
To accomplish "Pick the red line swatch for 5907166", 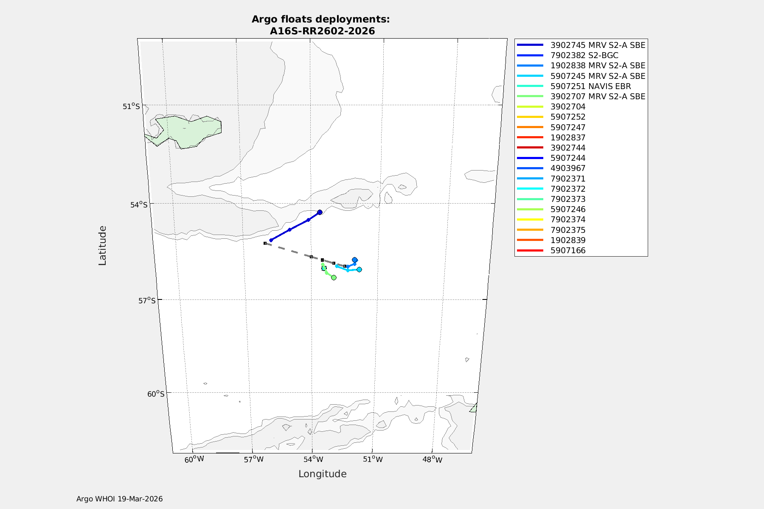I will coord(530,251).
